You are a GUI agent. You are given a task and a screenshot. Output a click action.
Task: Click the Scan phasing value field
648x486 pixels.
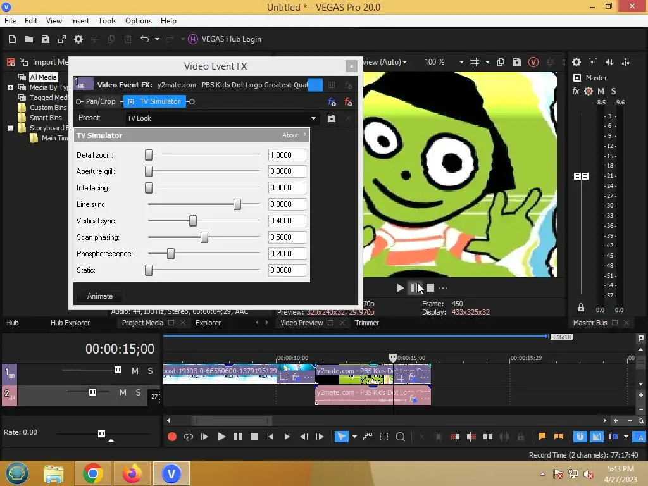pyautogui.click(x=287, y=237)
